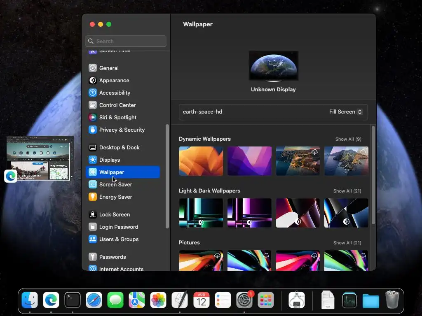This screenshot has height=316, width=422.
Task: Open Safari from the Dock
Action: pyautogui.click(x=94, y=300)
